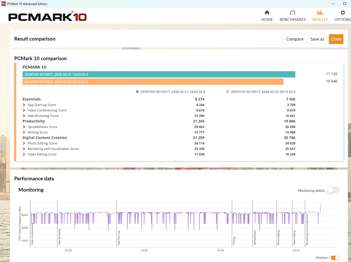The height and width of the screenshot is (262, 351).
Task: Click the Essentials score 8 274
Action: (200, 99)
